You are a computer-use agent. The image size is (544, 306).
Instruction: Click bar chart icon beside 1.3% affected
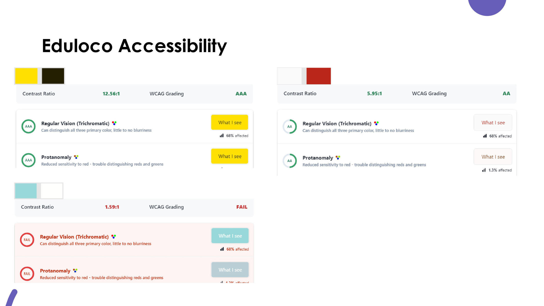484,170
